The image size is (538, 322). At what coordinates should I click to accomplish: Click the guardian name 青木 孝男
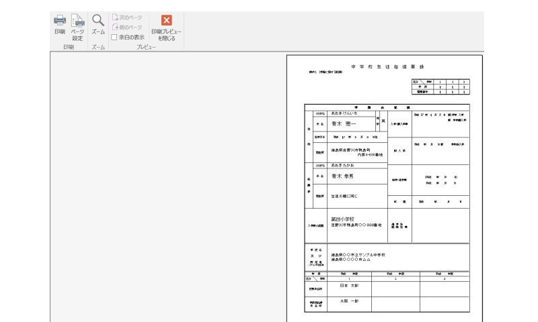342,176
